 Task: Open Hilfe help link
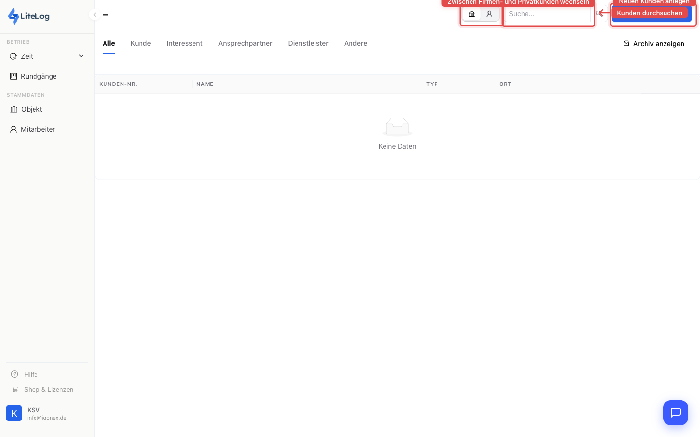point(31,374)
